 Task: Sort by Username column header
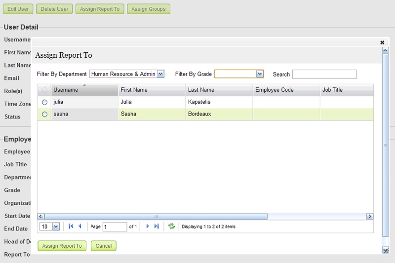coord(66,90)
